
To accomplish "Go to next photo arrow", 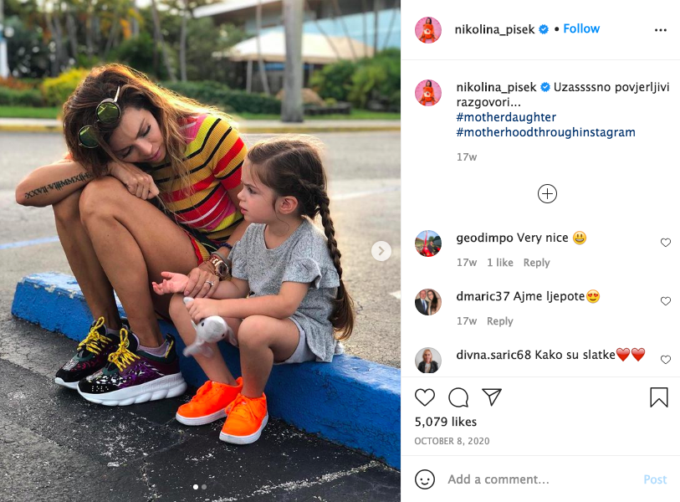I will click(x=381, y=251).
